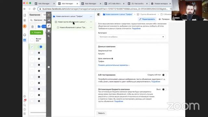This screenshot has width=208, height=117.
Task: Open the Категории dropdown
Action: 132,37
